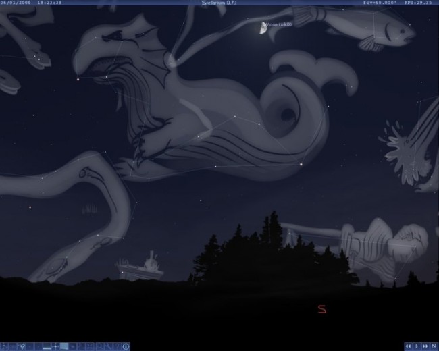Set real-time speed with play button
The image size is (439, 351).
click(417, 346)
